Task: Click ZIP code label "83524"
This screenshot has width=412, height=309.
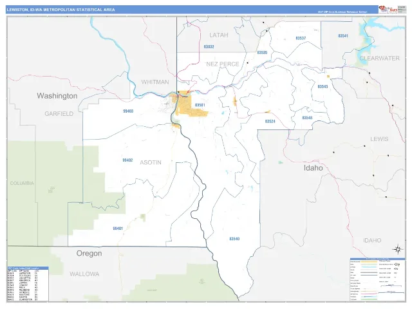Action: coord(270,122)
